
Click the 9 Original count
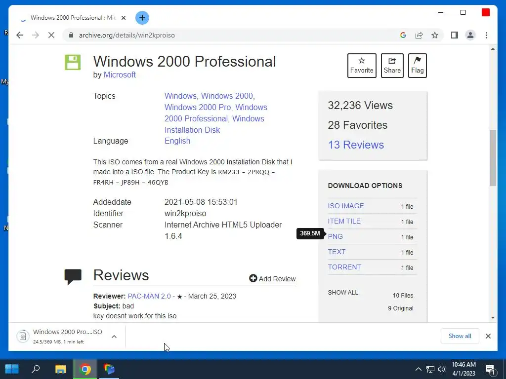tap(400, 308)
